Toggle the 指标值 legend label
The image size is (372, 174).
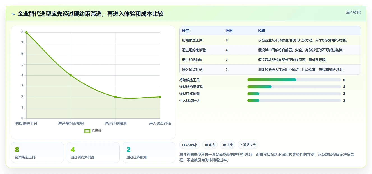[x=96, y=131]
